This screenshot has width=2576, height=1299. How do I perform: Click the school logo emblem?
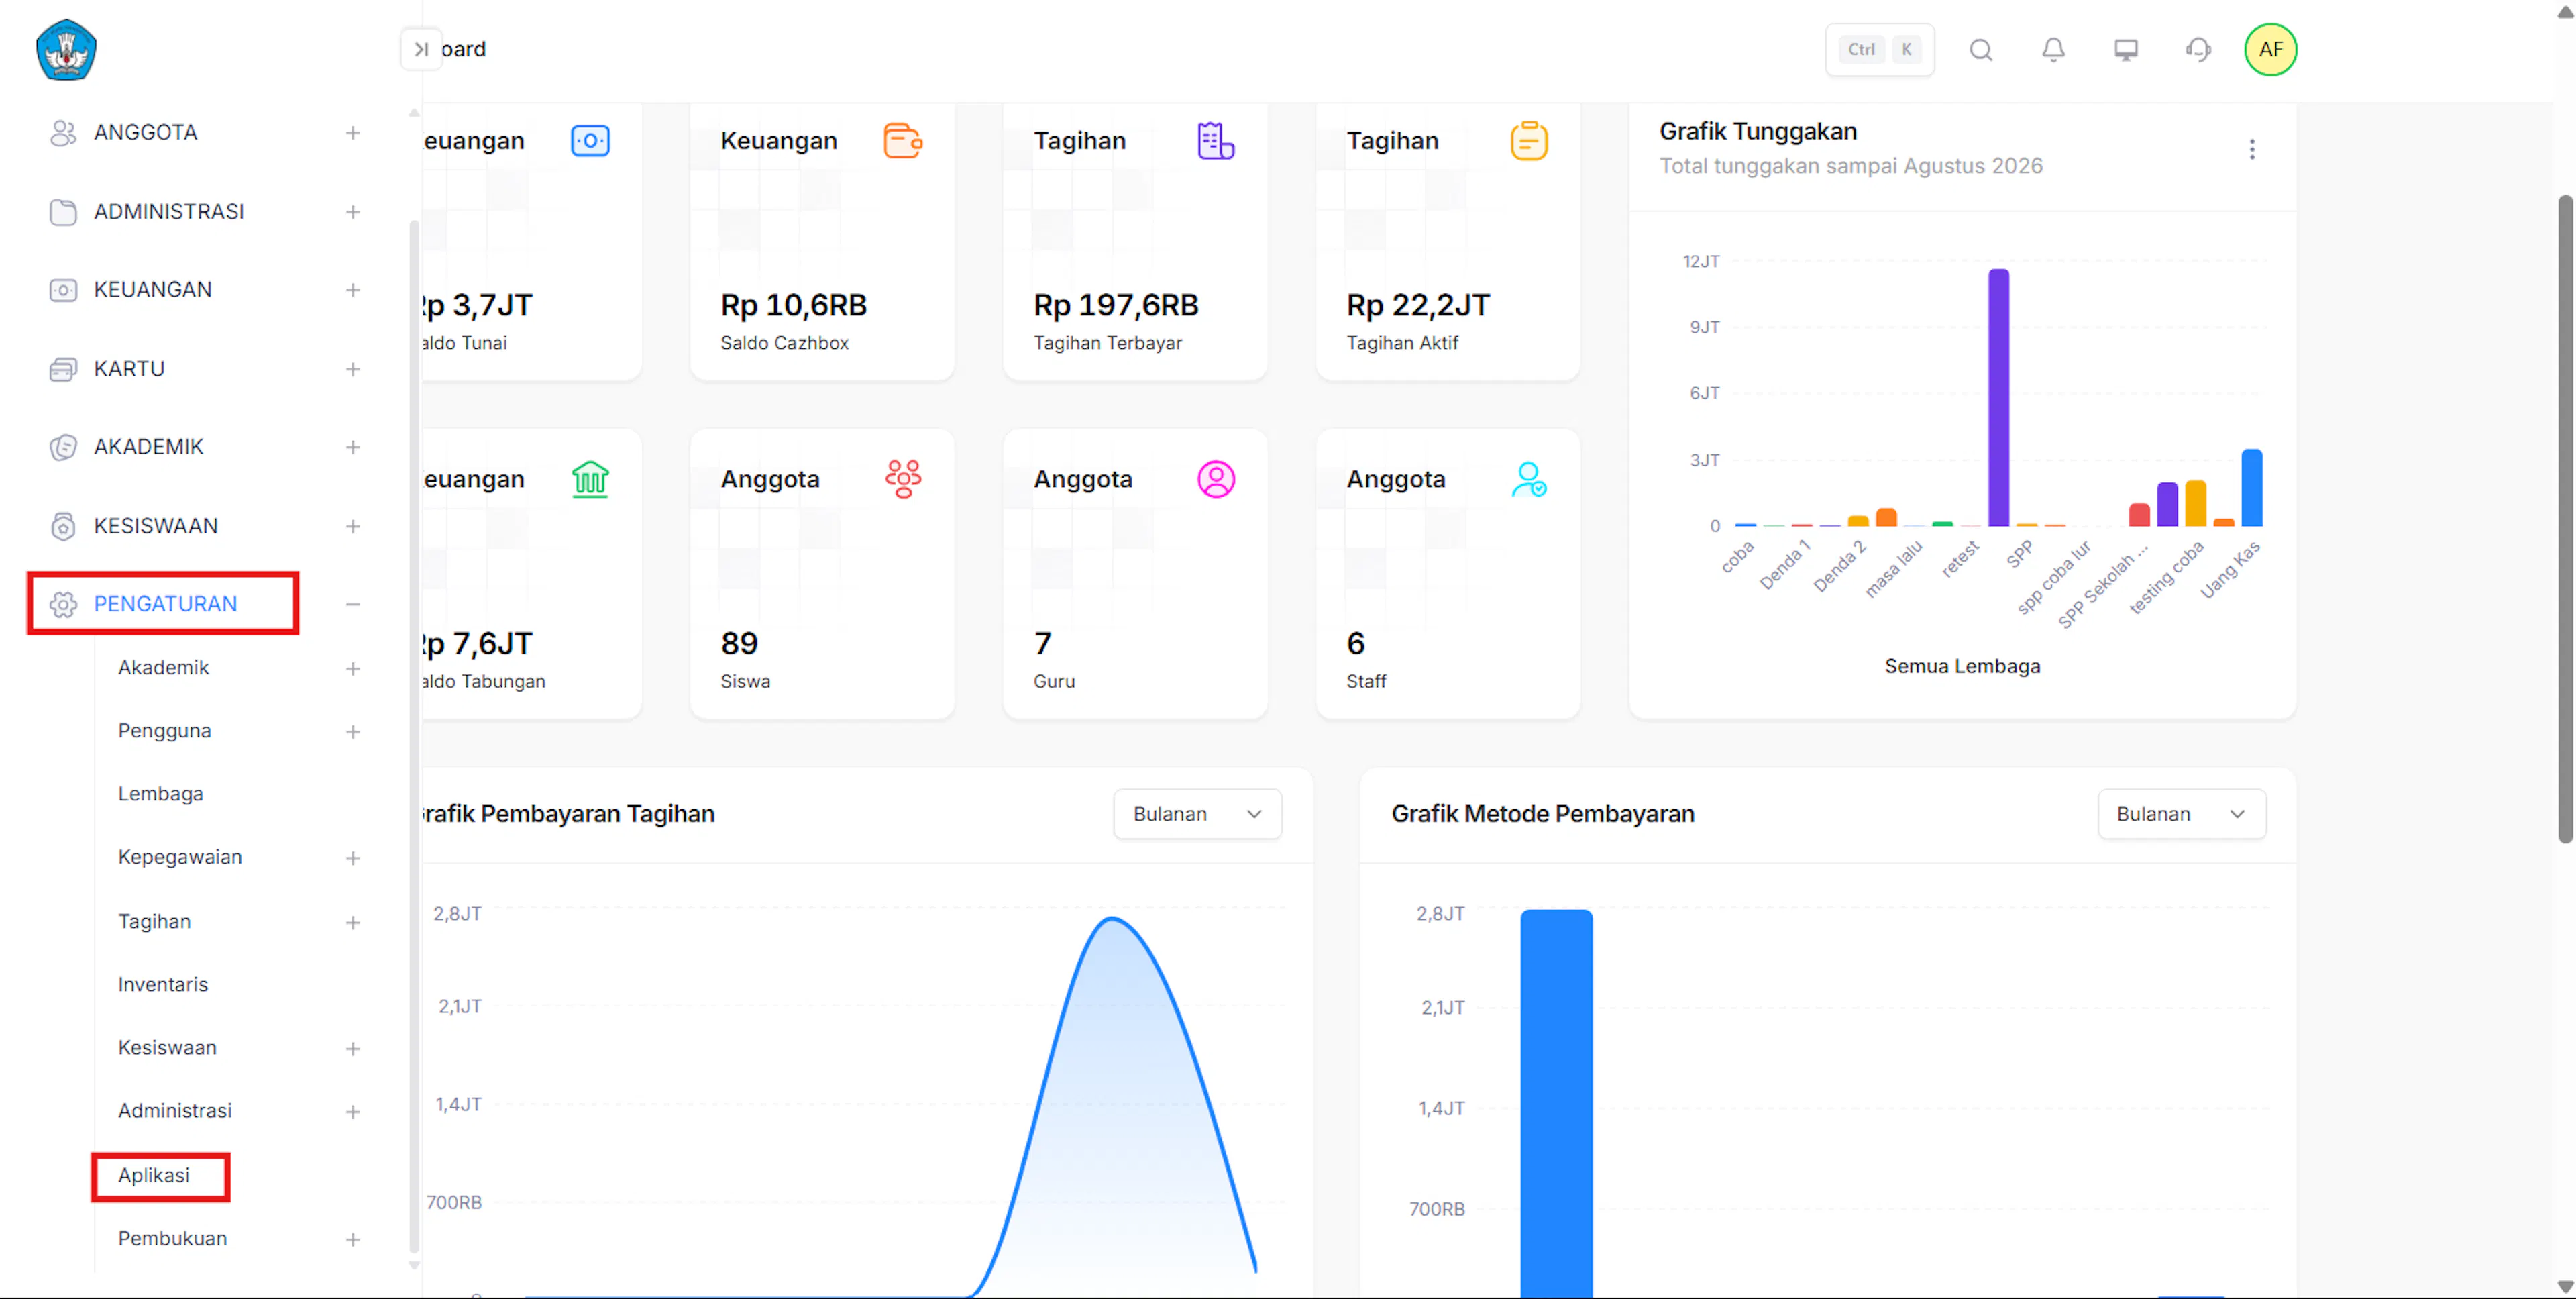[66, 50]
